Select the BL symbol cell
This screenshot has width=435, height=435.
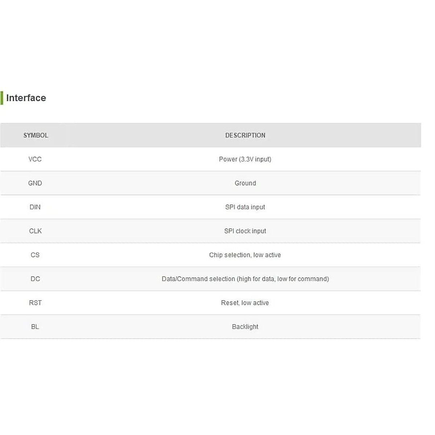pyautogui.click(x=35, y=327)
